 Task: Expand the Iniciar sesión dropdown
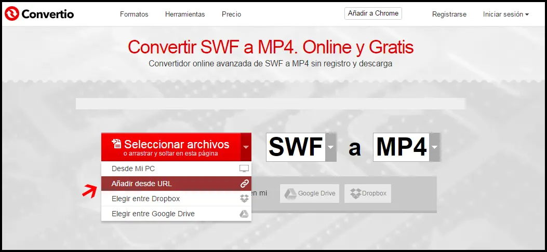point(506,15)
